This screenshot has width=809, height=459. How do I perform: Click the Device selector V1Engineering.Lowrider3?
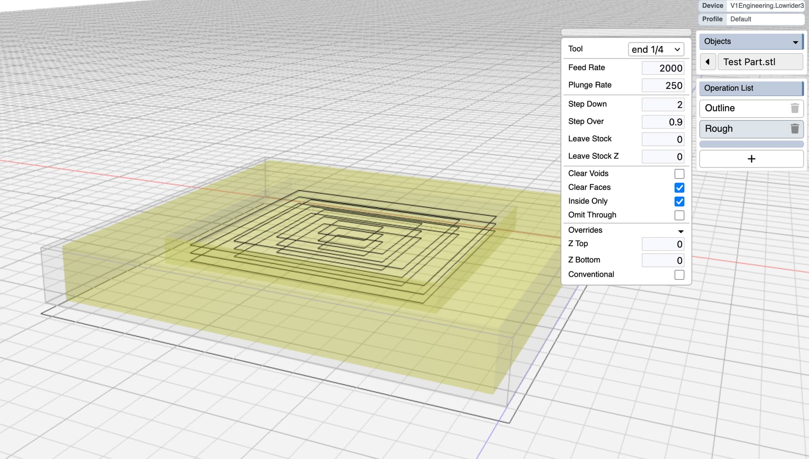pos(766,6)
